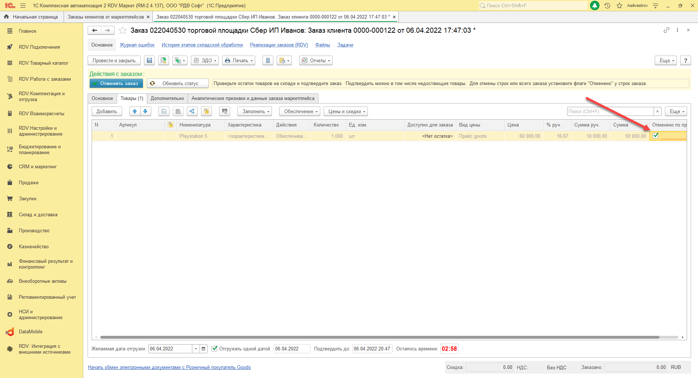The image size is (698, 378).
Task: Click the Прайс goods cell in Вид цены column
Action: [x=480, y=136]
